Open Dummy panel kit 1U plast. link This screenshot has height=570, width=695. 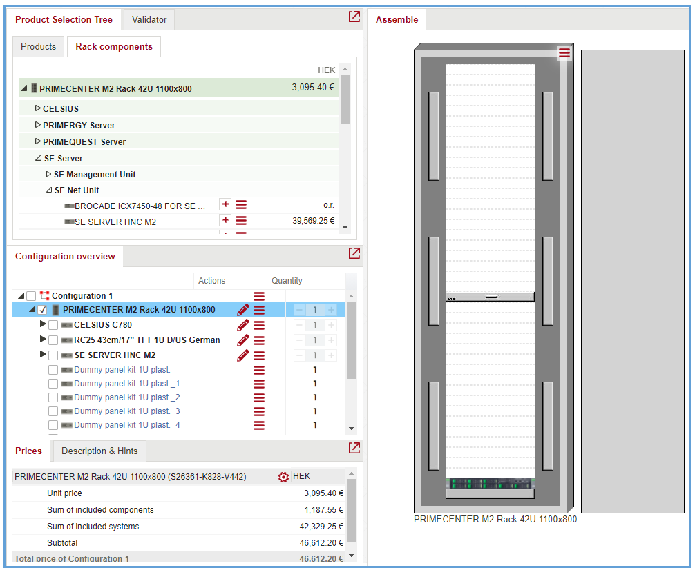click(122, 370)
